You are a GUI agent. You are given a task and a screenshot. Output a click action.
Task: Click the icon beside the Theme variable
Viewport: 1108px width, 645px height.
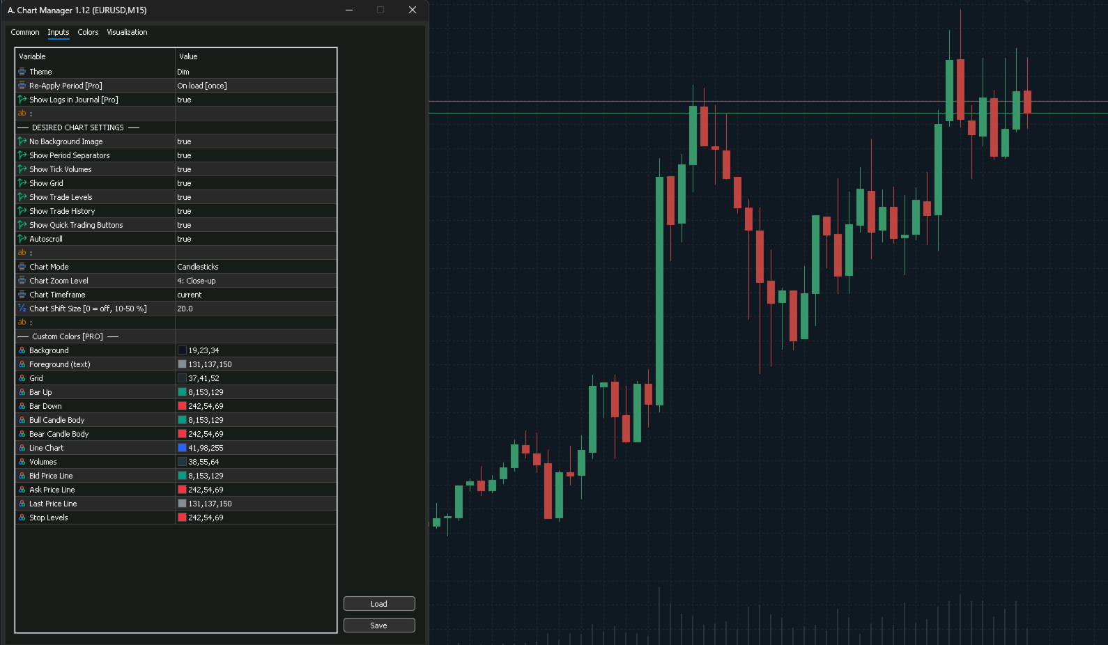(x=22, y=72)
